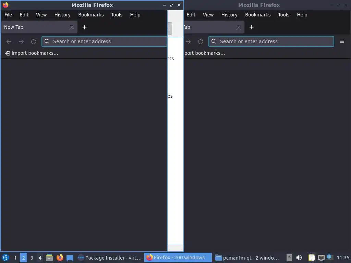Open Tools menu in front Firefox window
Screen dimensions: 351x263
pos(117,15)
